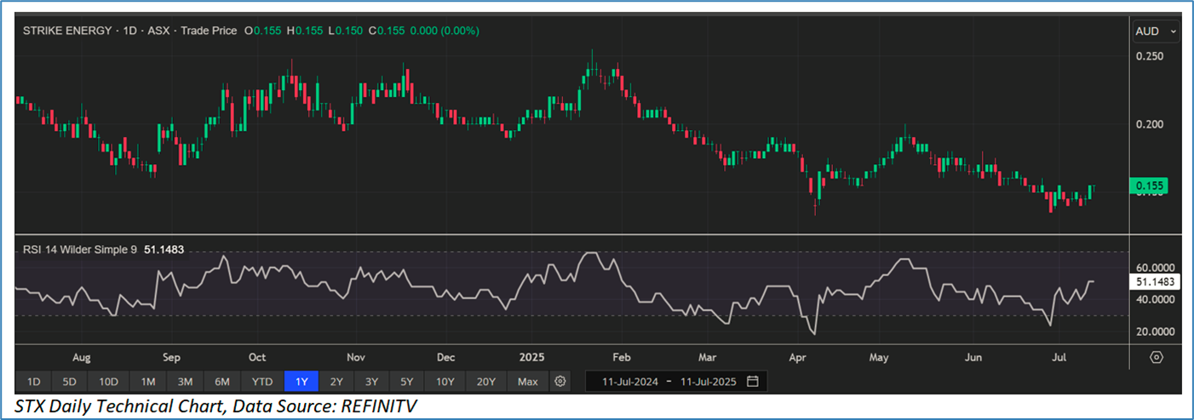Switch chart to 3M range
Viewport: 1194px width, 420px height.
click(185, 381)
